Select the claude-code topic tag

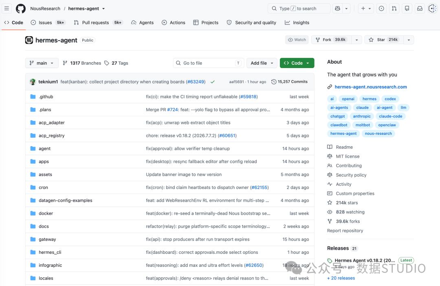click(x=390, y=116)
